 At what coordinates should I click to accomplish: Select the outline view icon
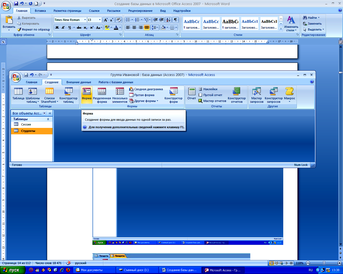[x=286, y=263]
